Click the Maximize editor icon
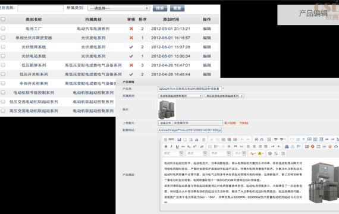 click(270, 153)
